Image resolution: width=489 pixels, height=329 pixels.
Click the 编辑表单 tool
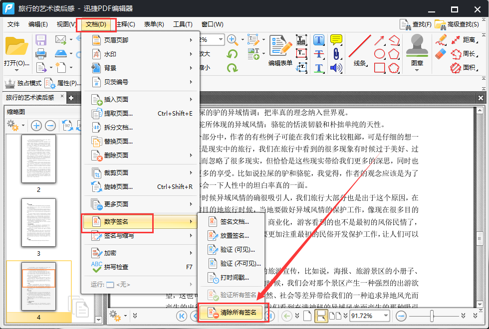[x=280, y=51]
